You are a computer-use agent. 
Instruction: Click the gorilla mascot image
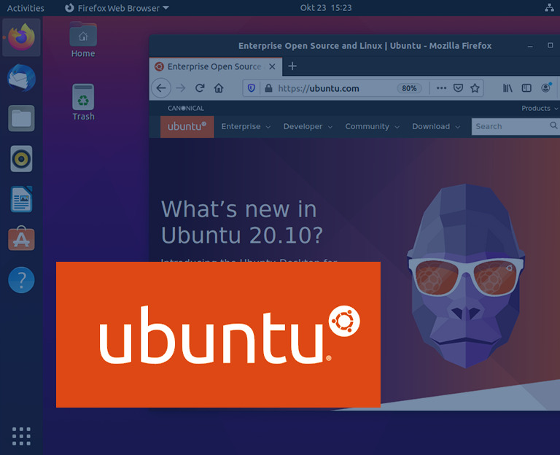point(465,276)
